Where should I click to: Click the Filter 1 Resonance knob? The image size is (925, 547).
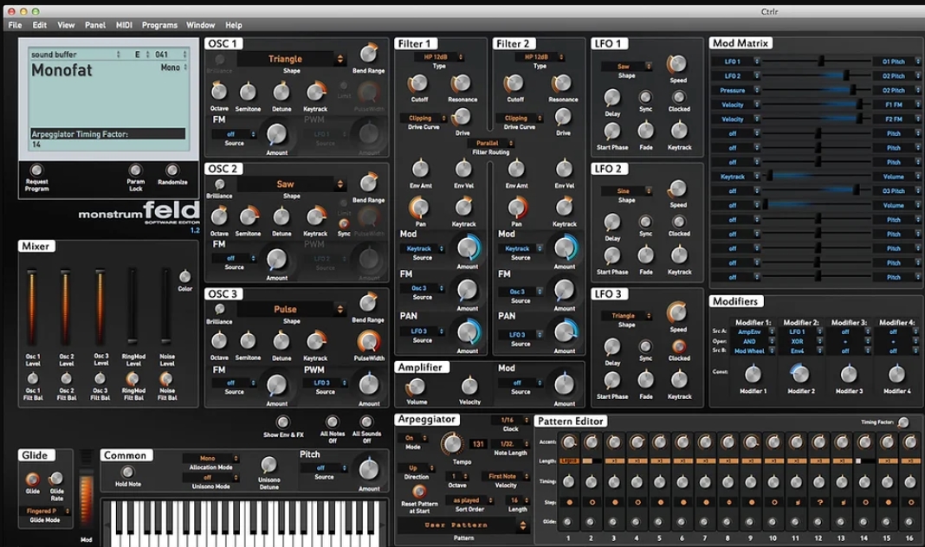(462, 83)
